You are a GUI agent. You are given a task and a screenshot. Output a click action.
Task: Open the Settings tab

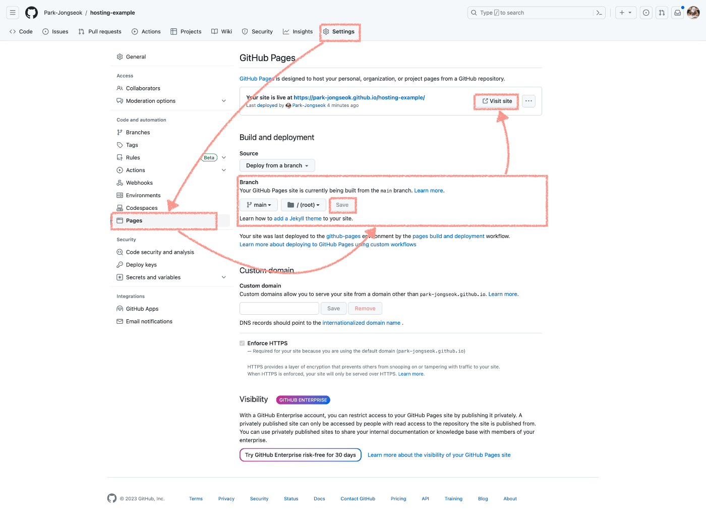(x=339, y=31)
